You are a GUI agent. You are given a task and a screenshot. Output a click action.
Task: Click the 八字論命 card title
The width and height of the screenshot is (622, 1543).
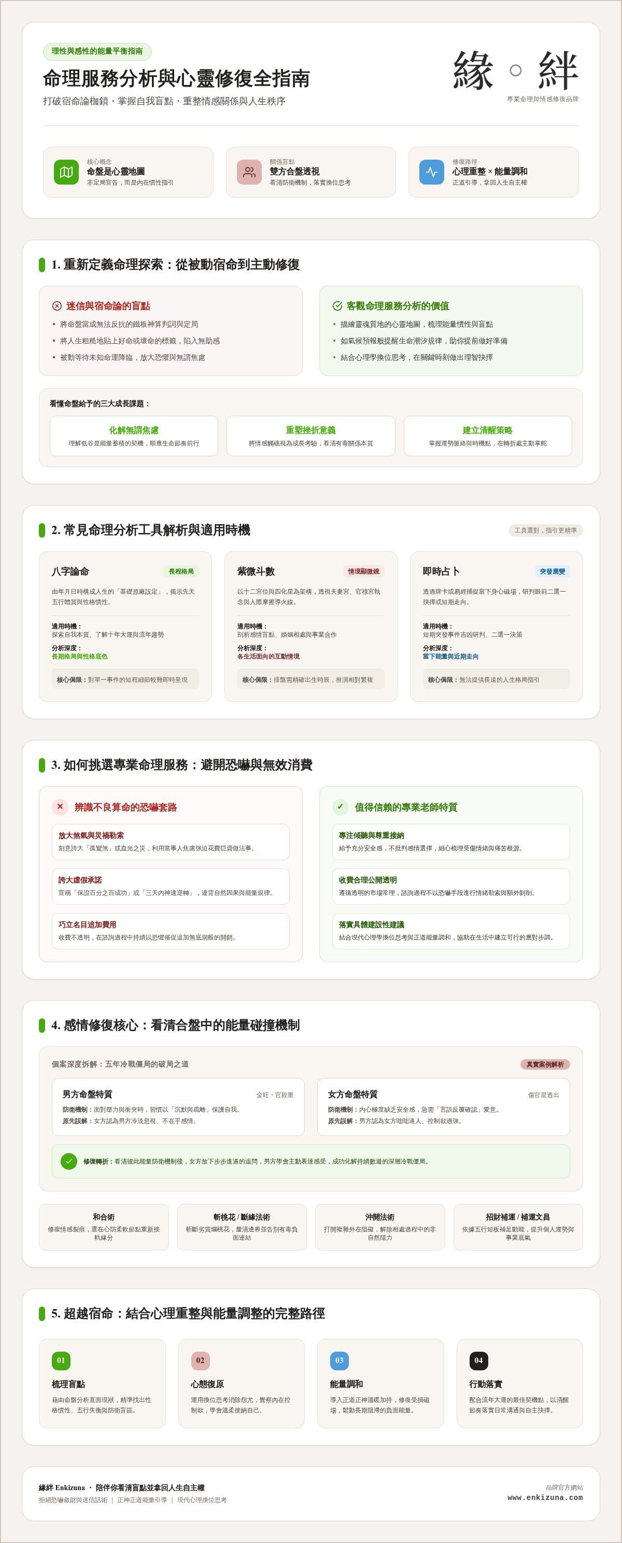[70, 571]
